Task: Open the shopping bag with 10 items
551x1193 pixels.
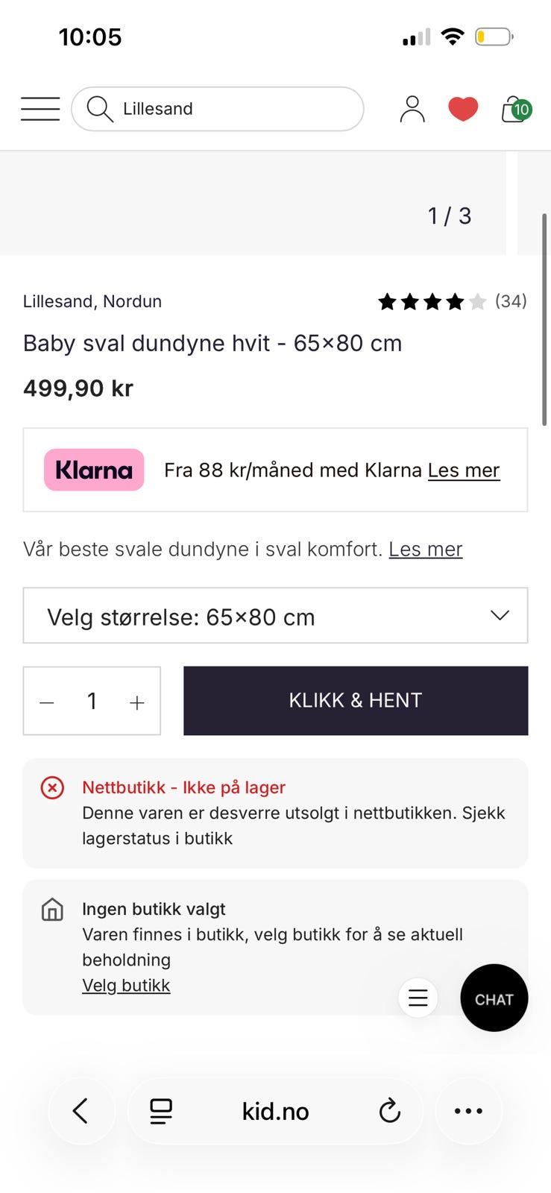Action: point(514,110)
